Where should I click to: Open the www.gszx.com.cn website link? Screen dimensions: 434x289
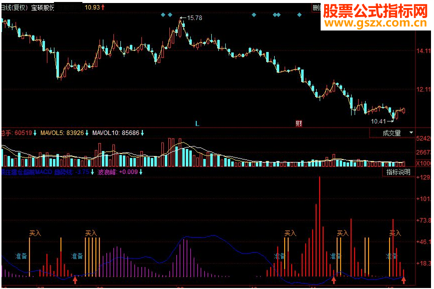coord(377,22)
